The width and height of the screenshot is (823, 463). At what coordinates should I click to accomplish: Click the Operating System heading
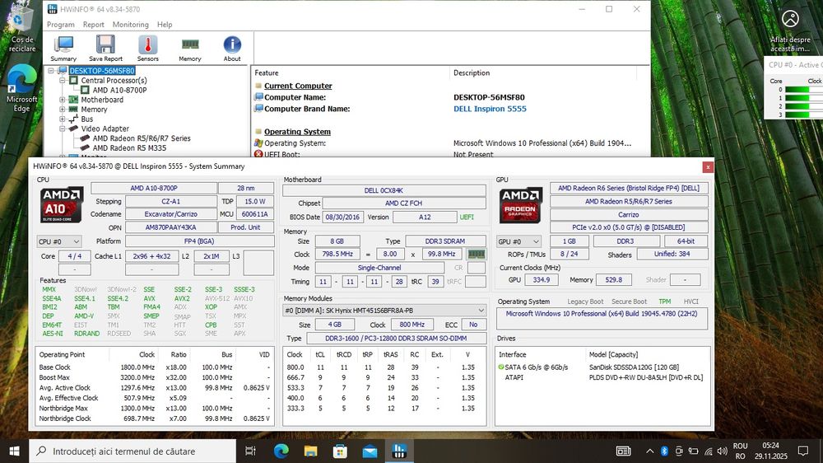298,132
